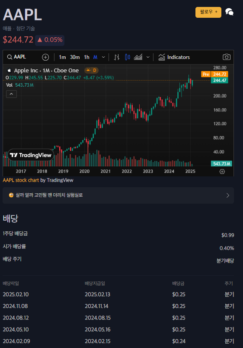The width and height of the screenshot is (243, 348).
Task: Open the Indicators menu
Action: click(174, 57)
